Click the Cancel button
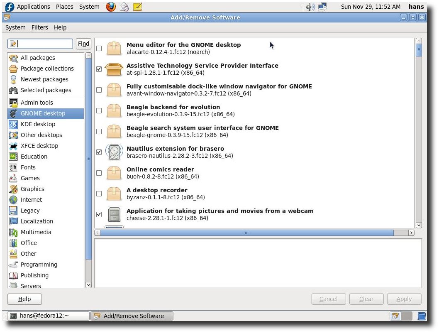 coord(329,299)
